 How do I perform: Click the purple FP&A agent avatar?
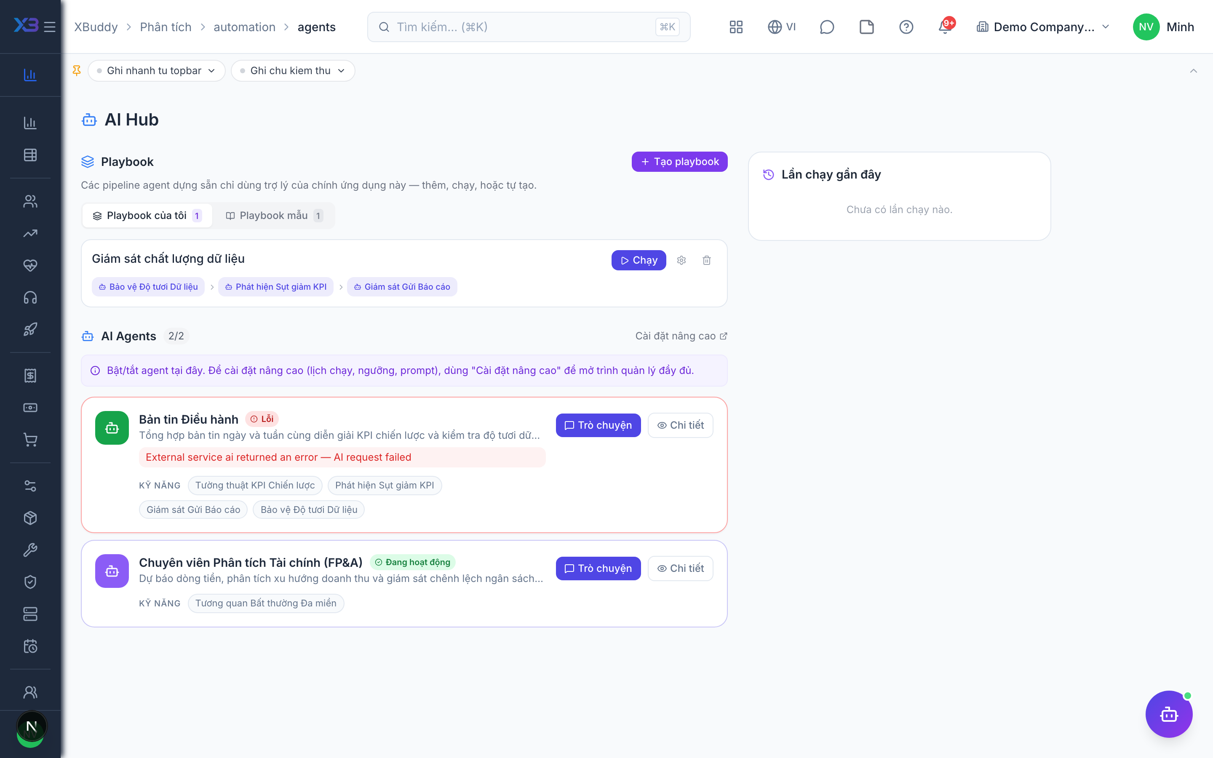(x=112, y=571)
